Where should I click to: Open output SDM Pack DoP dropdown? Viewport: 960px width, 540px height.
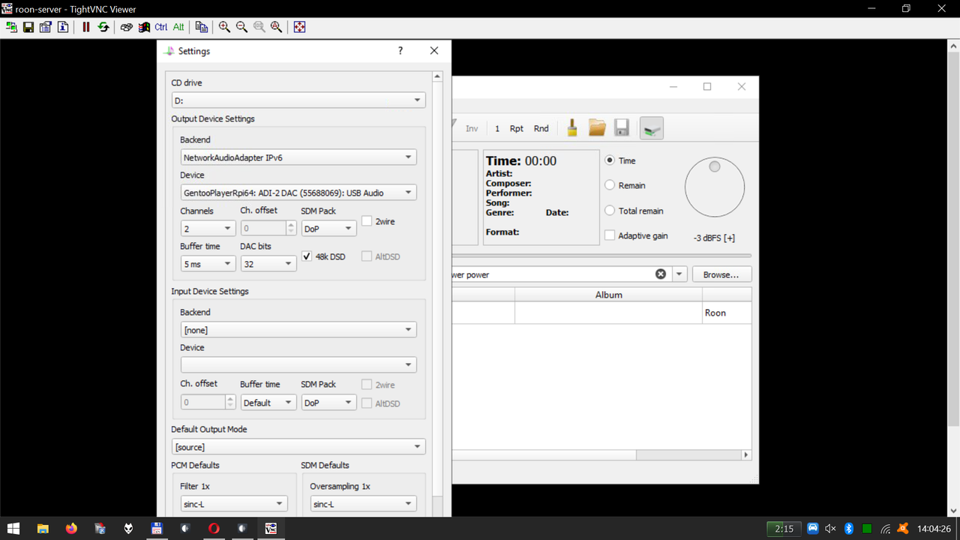pyautogui.click(x=328, y=228)
